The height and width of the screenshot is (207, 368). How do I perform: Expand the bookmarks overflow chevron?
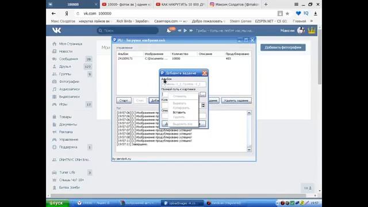pyautogui.click(x=312, y=21)
